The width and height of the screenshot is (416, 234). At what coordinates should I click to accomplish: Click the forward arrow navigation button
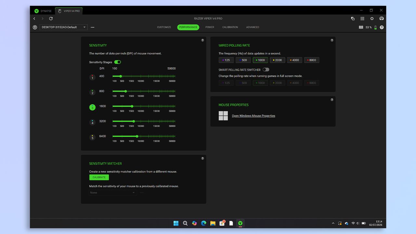click(42, 18)
